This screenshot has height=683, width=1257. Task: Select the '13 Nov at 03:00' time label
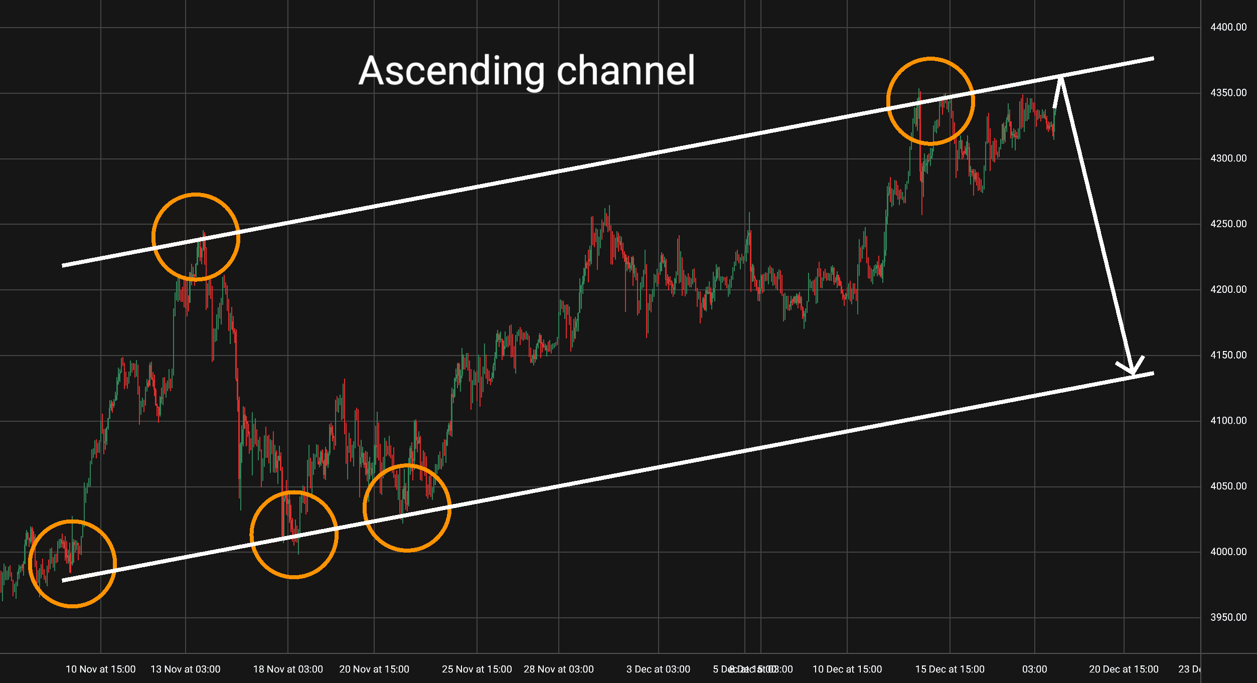pos(185,669)
